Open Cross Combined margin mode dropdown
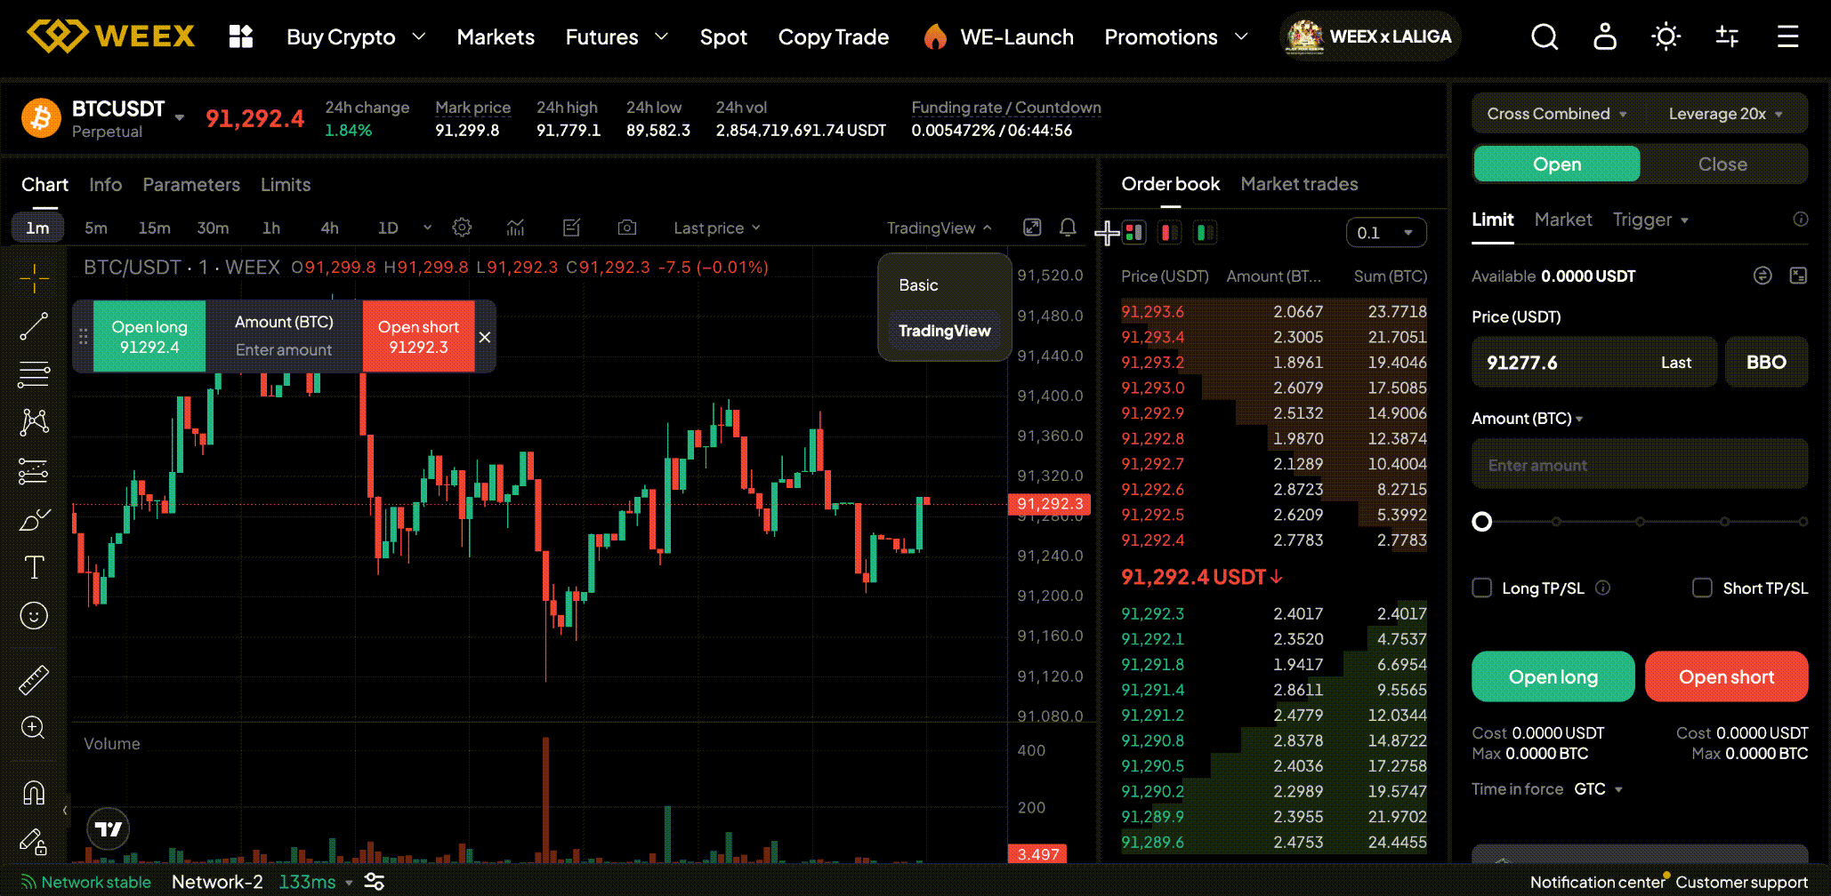 (x=1557, y=114)
